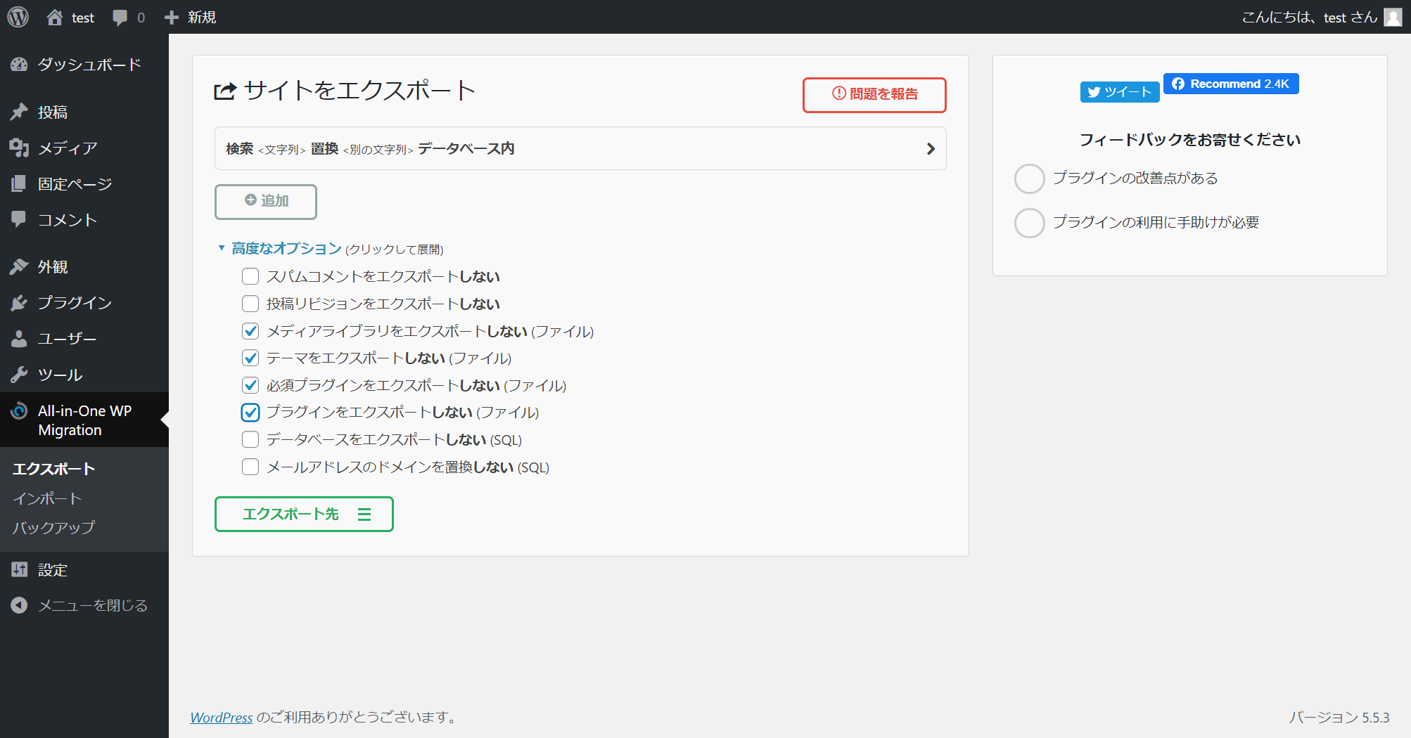
Task: Go to バックアップ submenu
Action: tap(53, 527)
